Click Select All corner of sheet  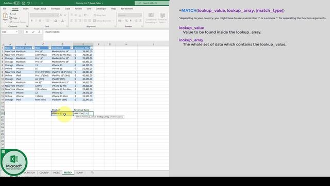click(3, 44)
